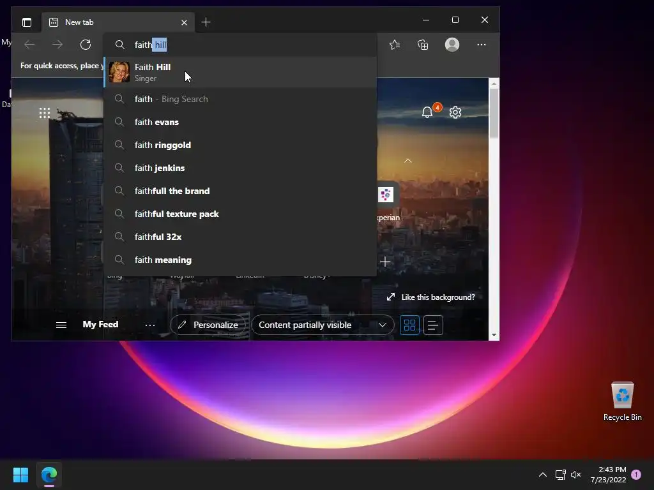654x490 pixels.
Task: Open the profile avatar
Action: [x=452, y=45]
